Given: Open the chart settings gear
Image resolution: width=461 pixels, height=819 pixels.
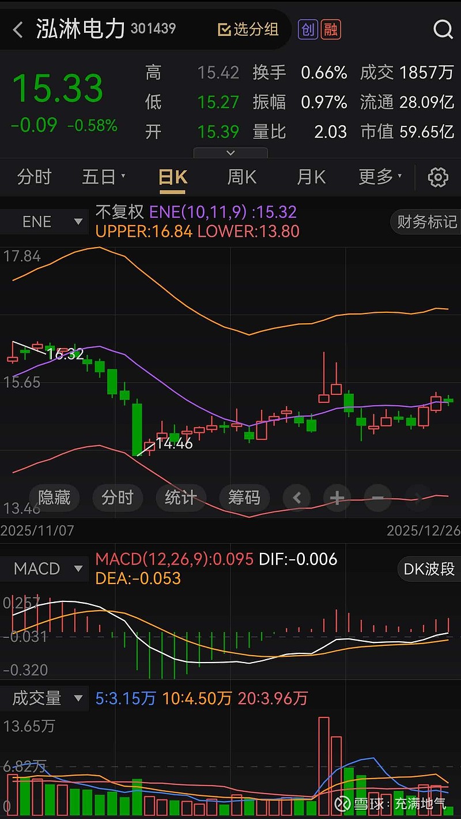Looking at the screenshot, I should tap(438, 177).
